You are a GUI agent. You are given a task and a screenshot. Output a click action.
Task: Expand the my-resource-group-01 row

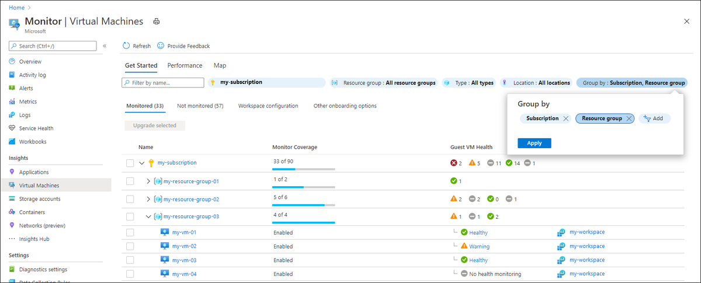[x=148, y=181]
